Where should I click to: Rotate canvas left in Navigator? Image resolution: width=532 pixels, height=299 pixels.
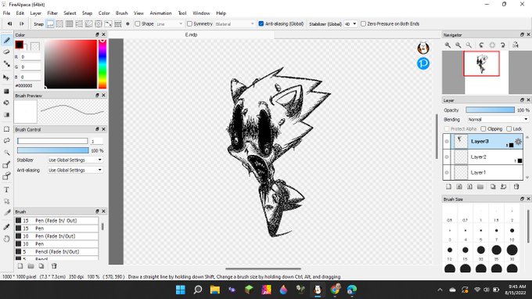click(481, 45)
